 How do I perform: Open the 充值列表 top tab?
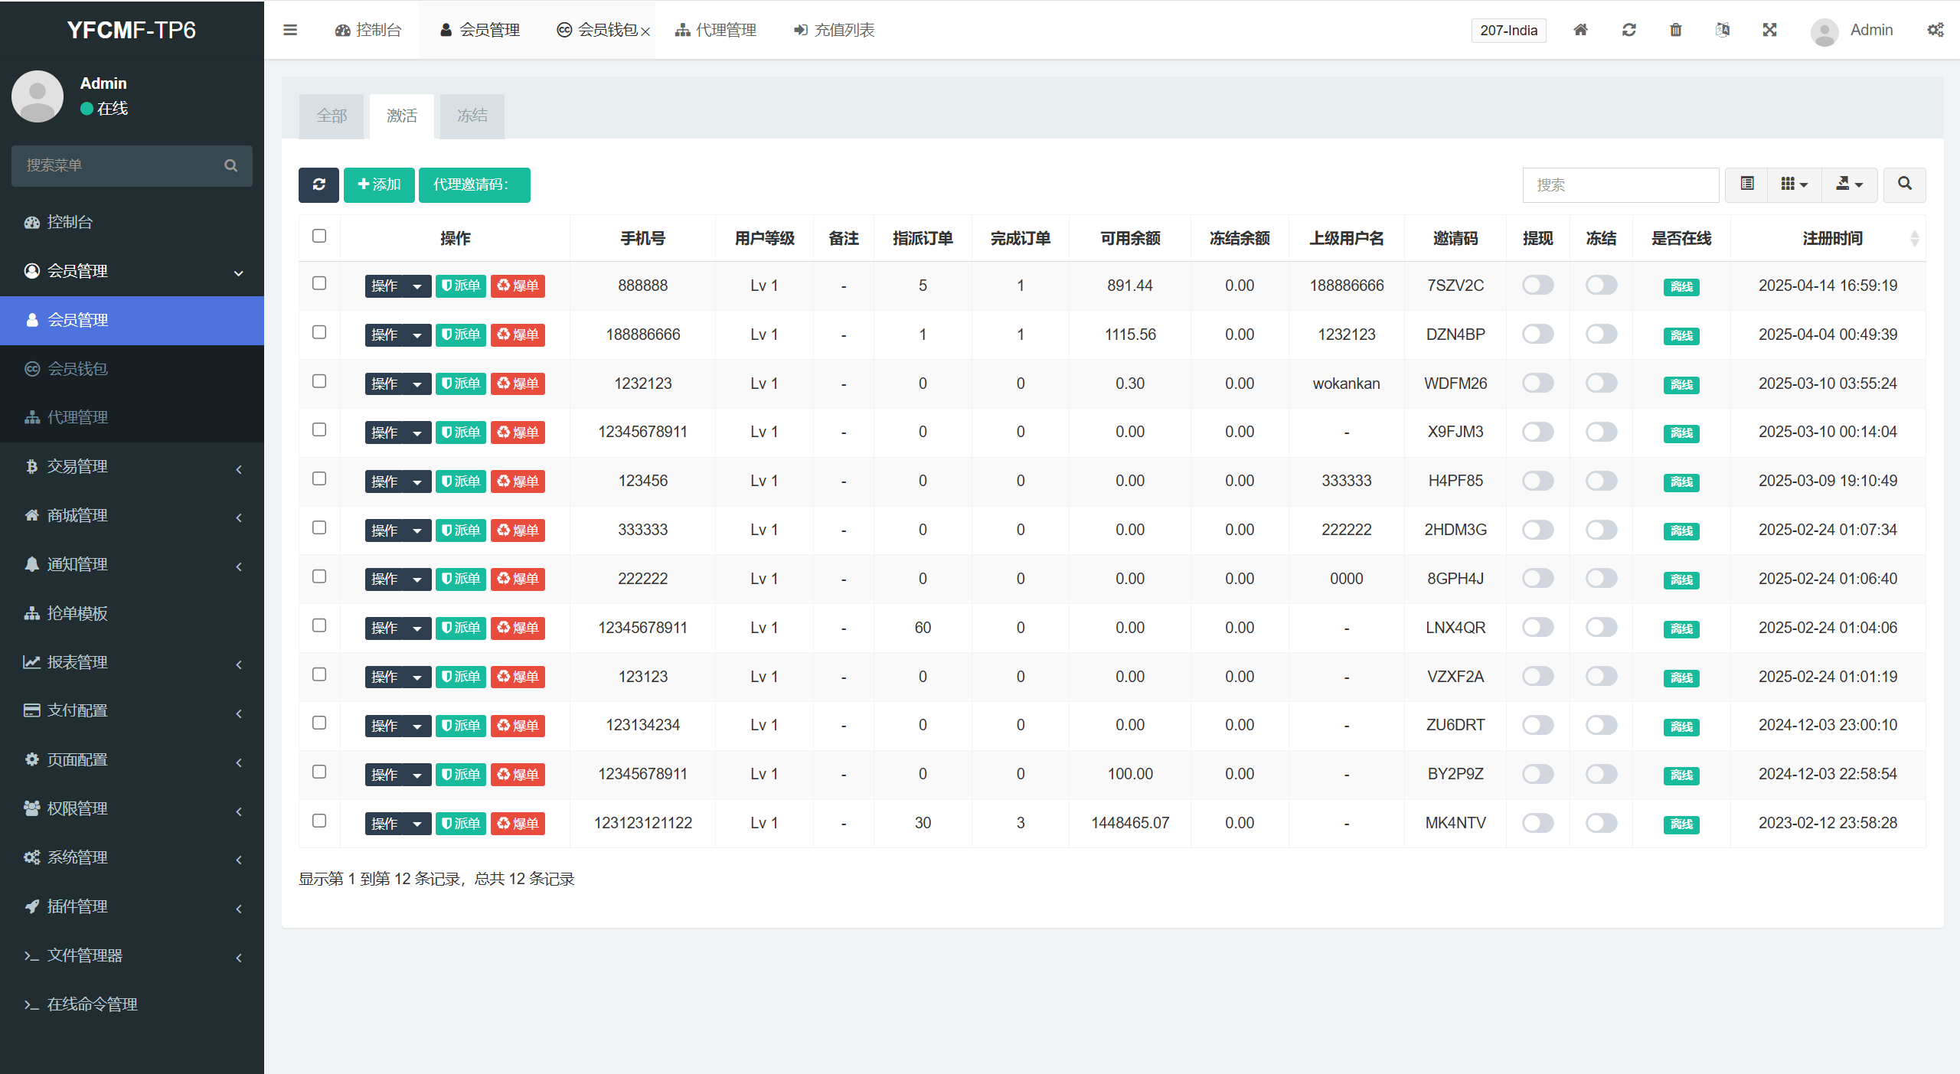pos(835,30)
